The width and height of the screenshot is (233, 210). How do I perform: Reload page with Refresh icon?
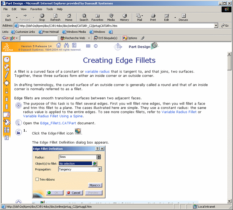(55, 17)
